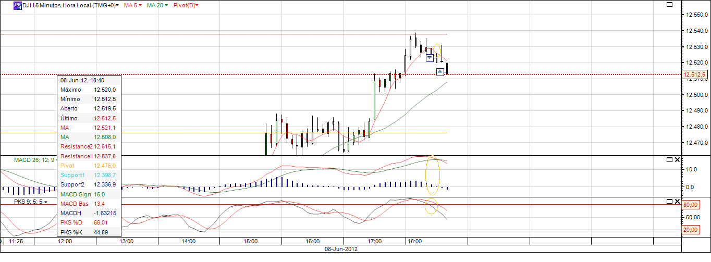Click the green MA 12.508,0 tooltip row
Screen dimensions: 711x262
[89, 137]
